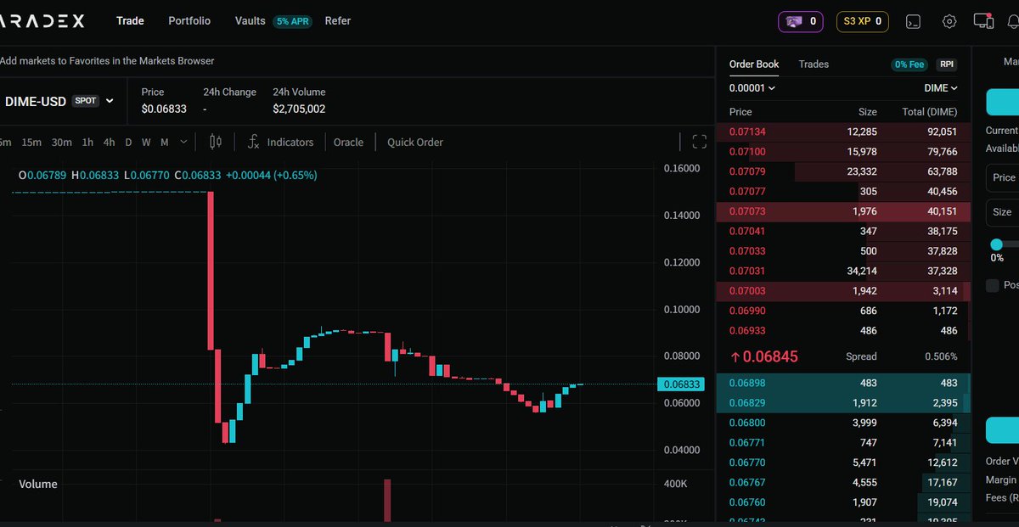Open the Portfolio tab

[189, 20]
